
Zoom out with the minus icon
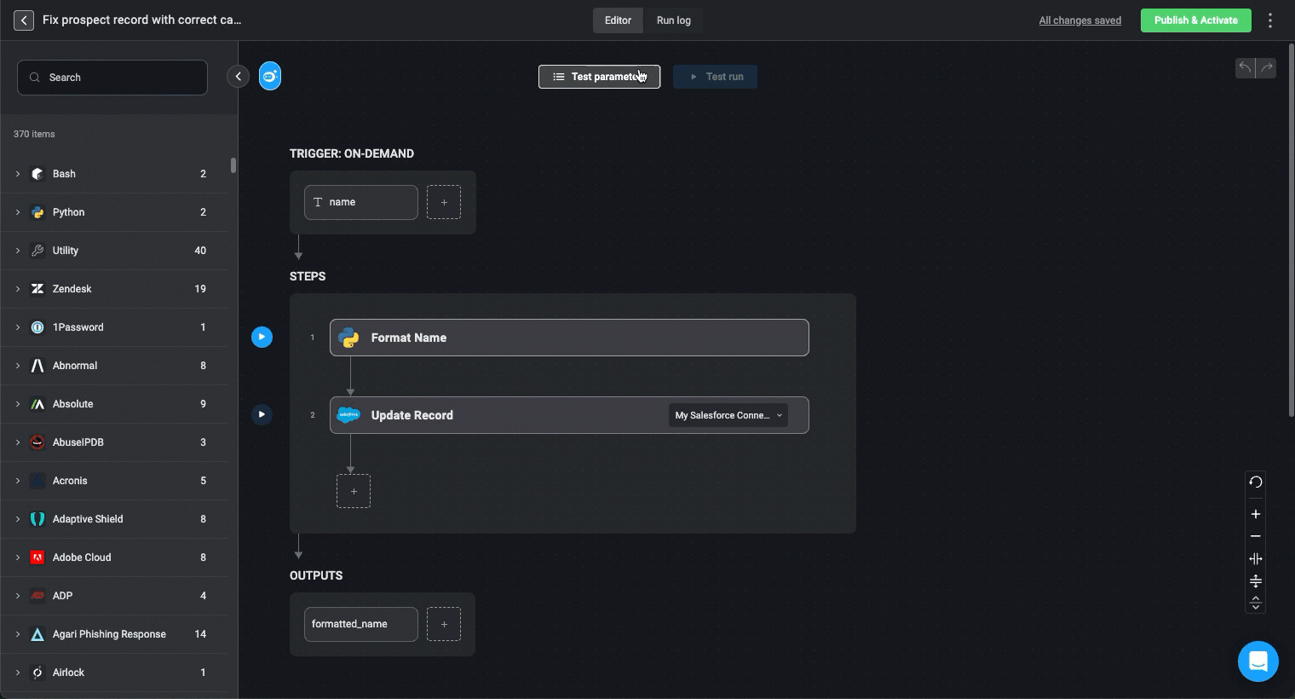pyautogui.click(x=1256, y=536)
